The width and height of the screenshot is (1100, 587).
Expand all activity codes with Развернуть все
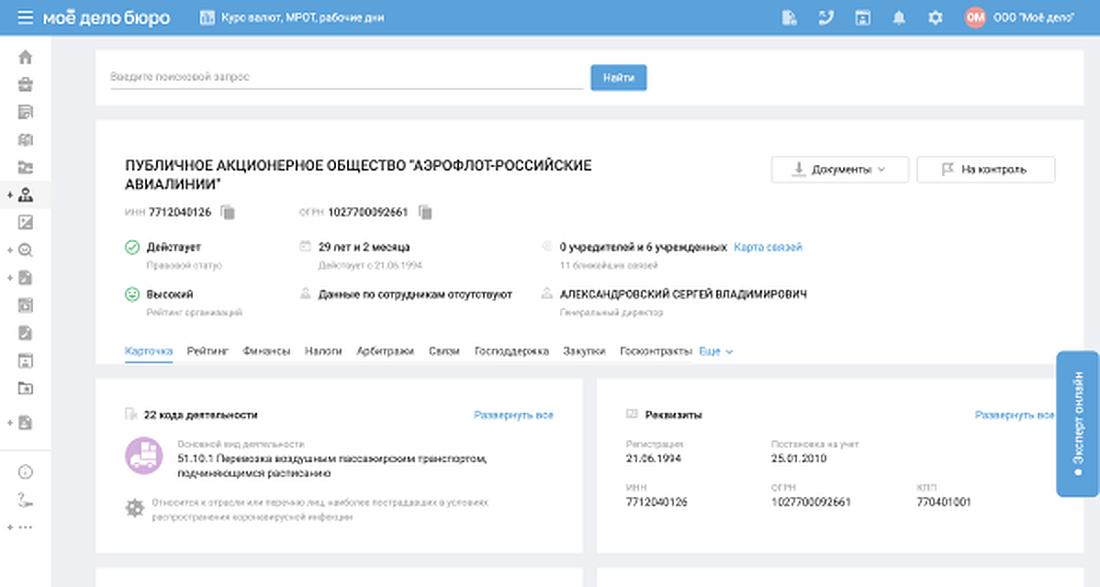point(513,415)
